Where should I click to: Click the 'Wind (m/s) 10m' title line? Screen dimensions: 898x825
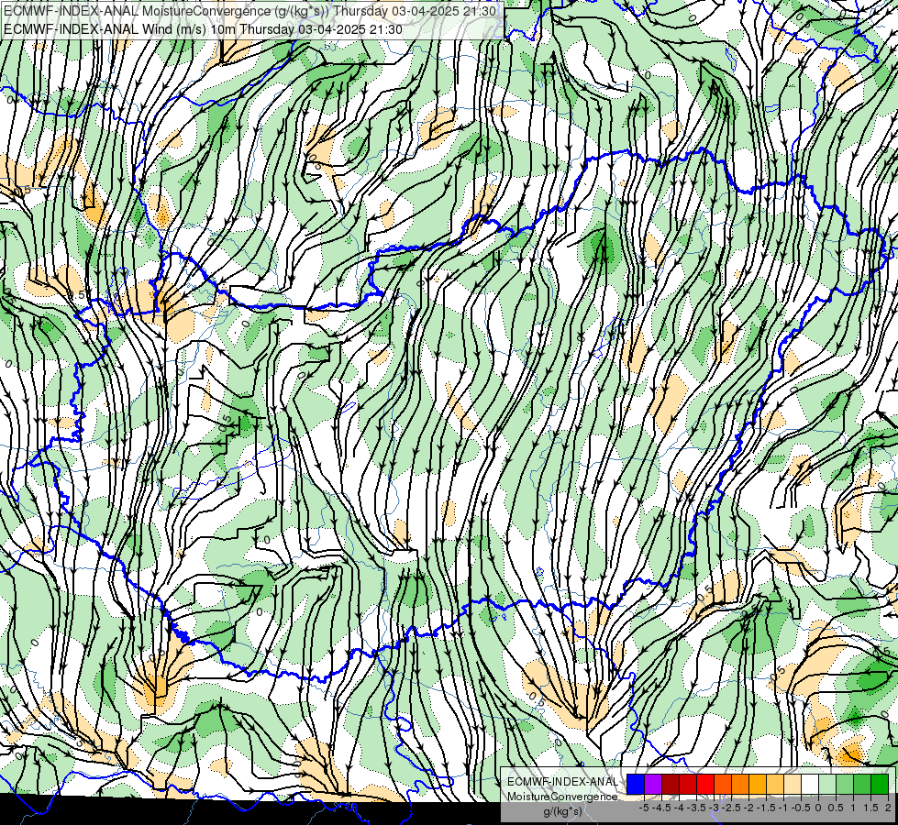[x=203, y=29]
